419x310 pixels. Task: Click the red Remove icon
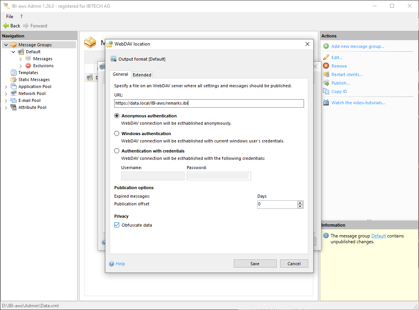point(326,66)
